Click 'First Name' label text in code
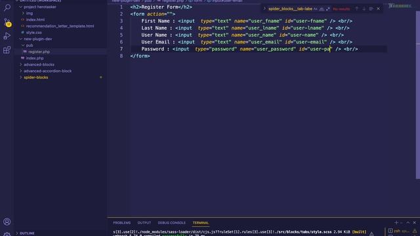The image size is (420, 236). [x=156, y=21]
